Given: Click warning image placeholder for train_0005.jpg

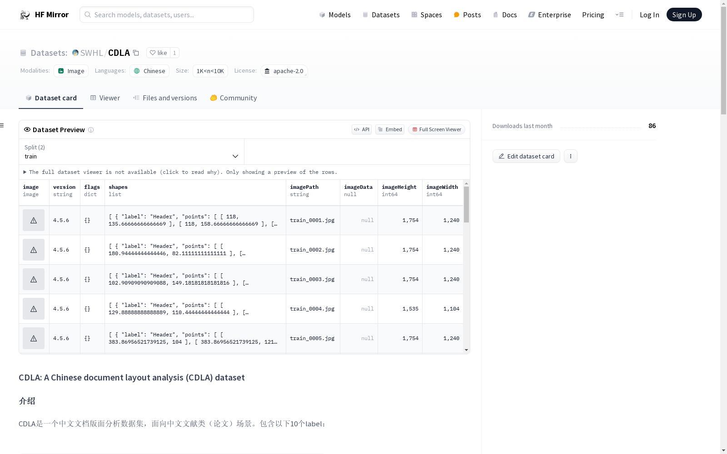Looking at the screenshot, I should coord(34,338).
